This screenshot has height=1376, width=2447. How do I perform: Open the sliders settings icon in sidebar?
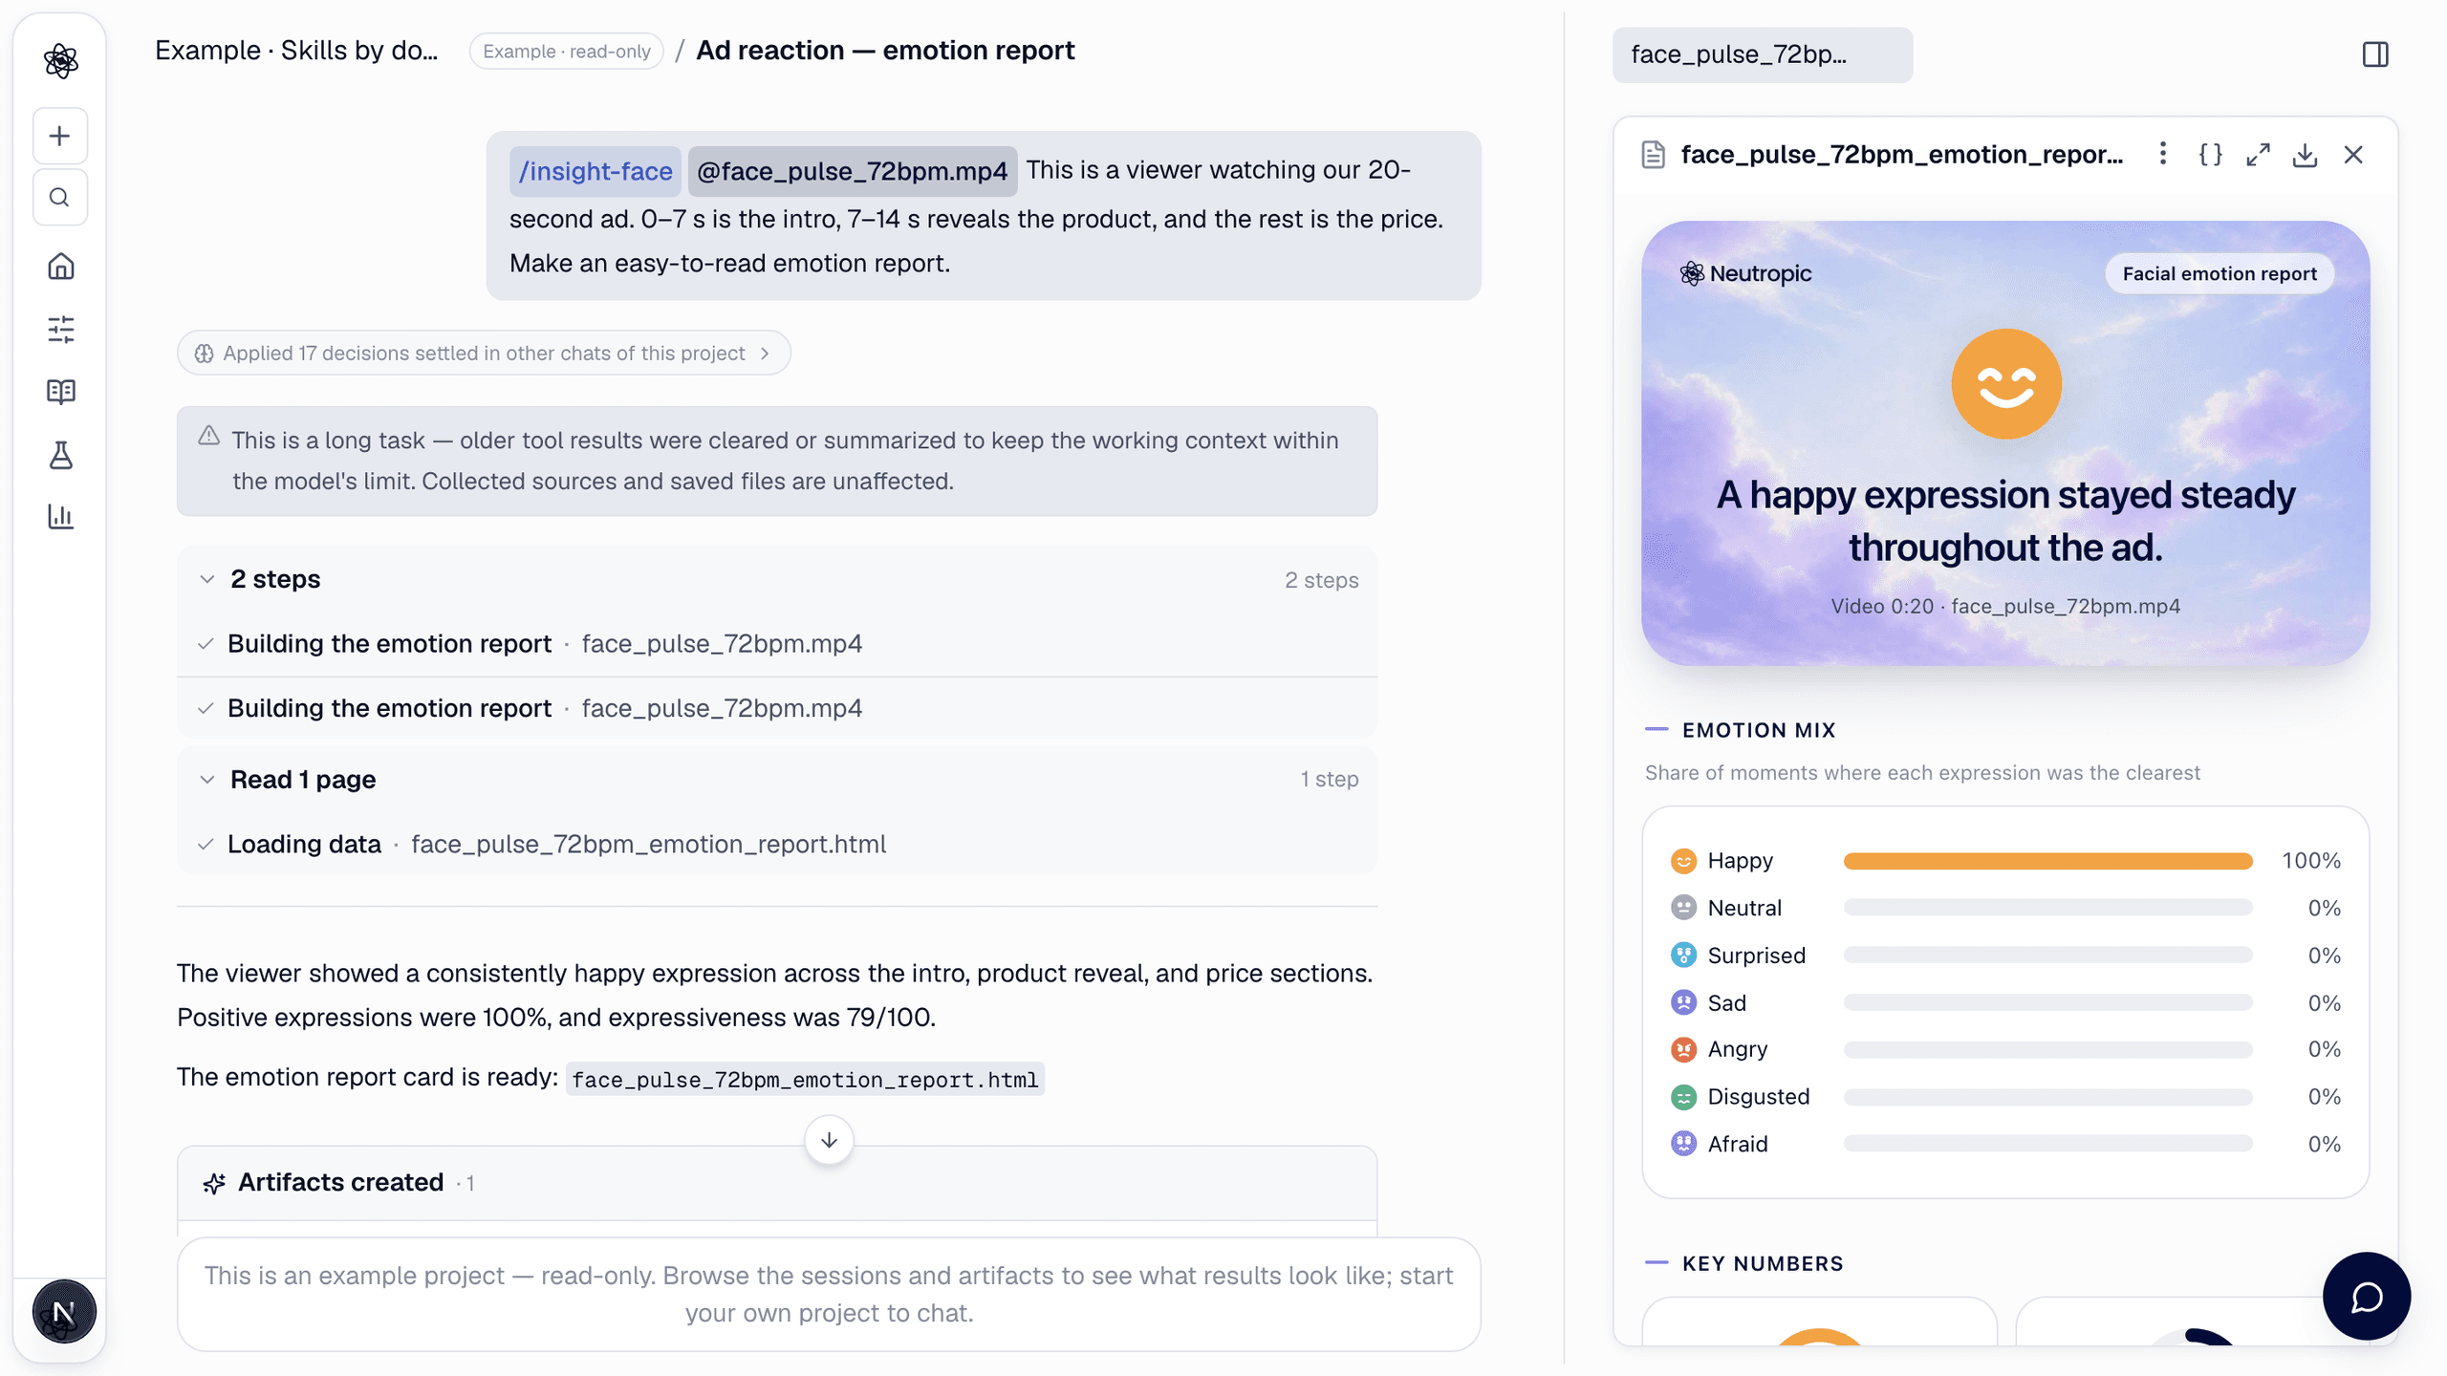61,329
